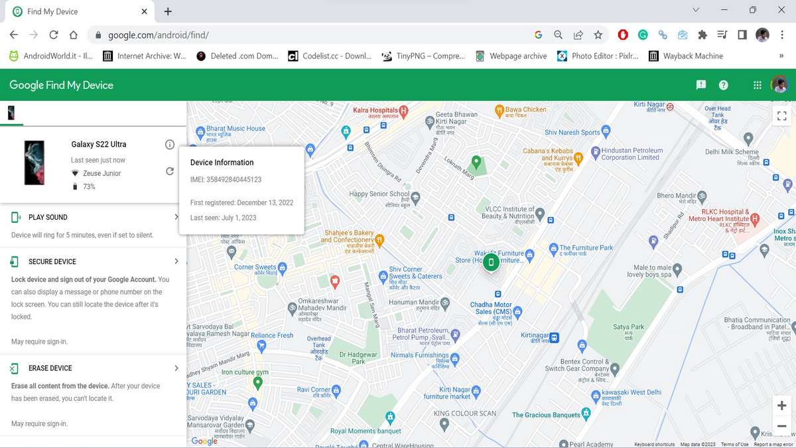
Task: Click Chadha Motor Sales map marker
Action: point(518,311)
